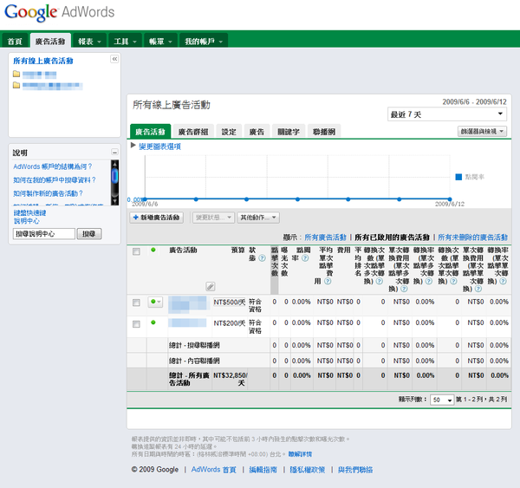Expand 變更圖表選項 disclosure triangle

tap(133, 146)
